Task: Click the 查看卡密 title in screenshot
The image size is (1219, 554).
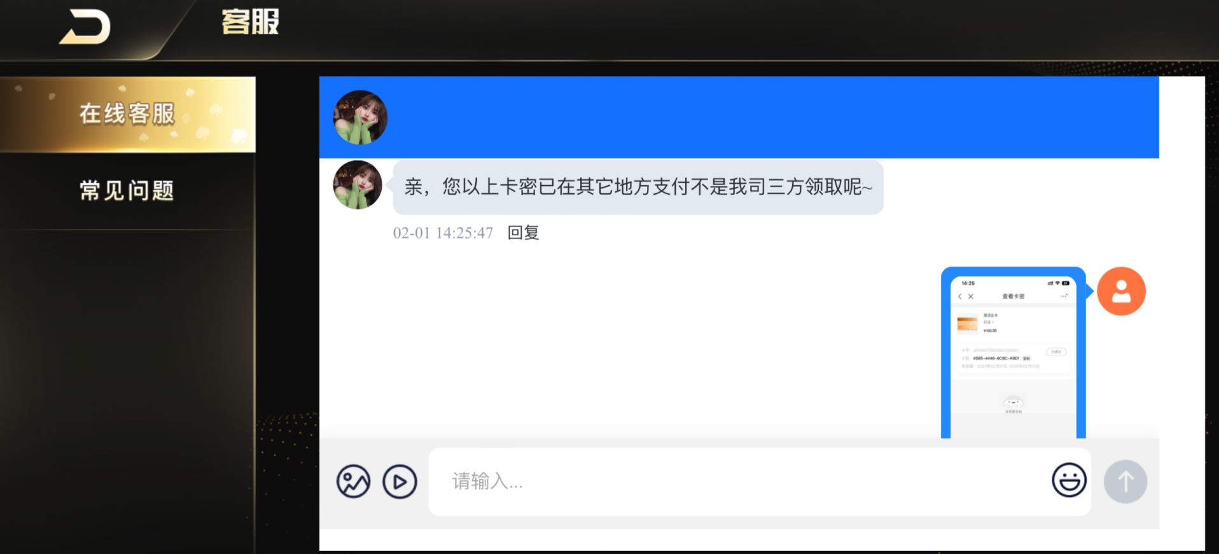Action: (1014, 296)
